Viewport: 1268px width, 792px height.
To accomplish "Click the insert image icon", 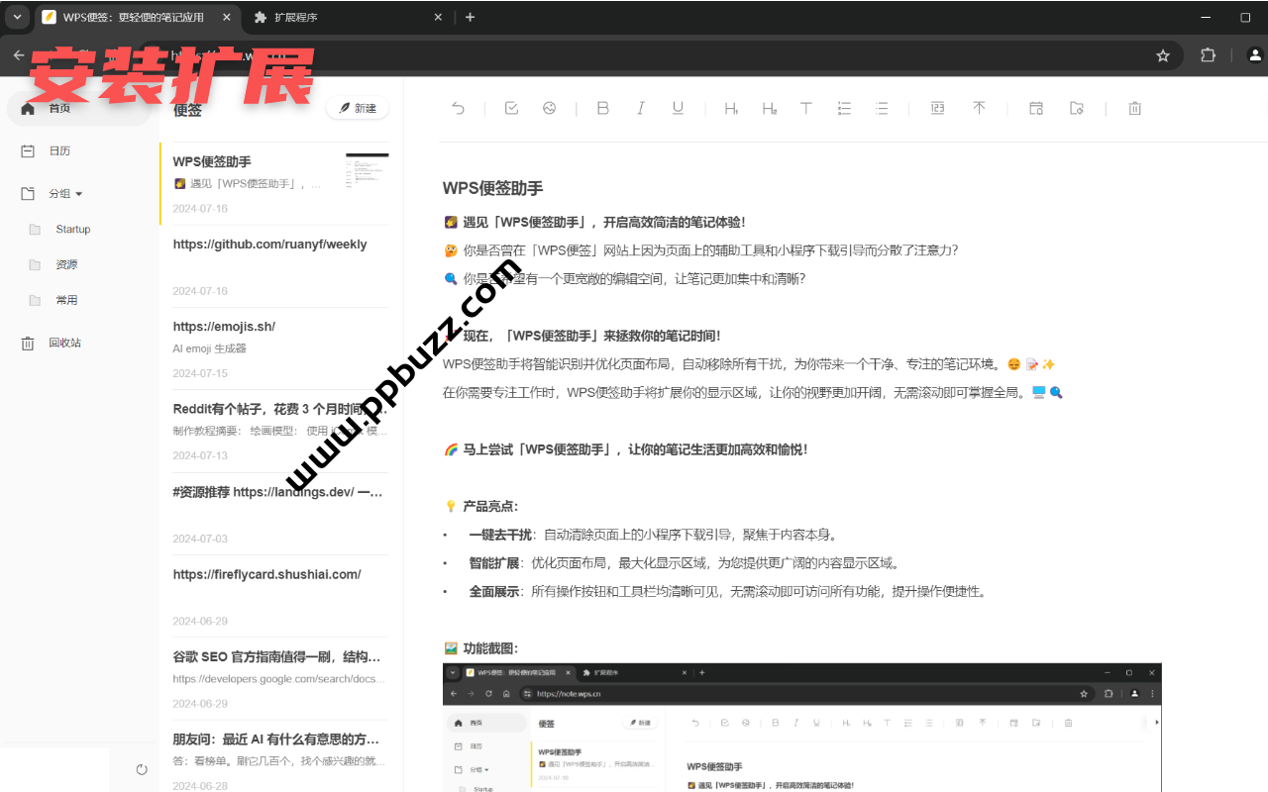I will 549,109.
